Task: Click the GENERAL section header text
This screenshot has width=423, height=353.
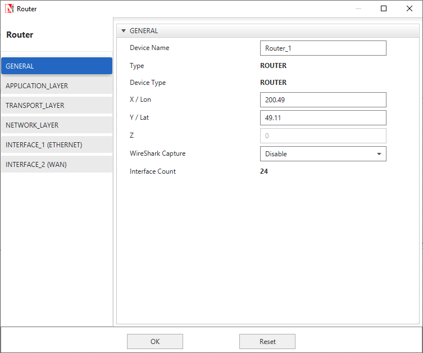Action: (x=144, y=31)
